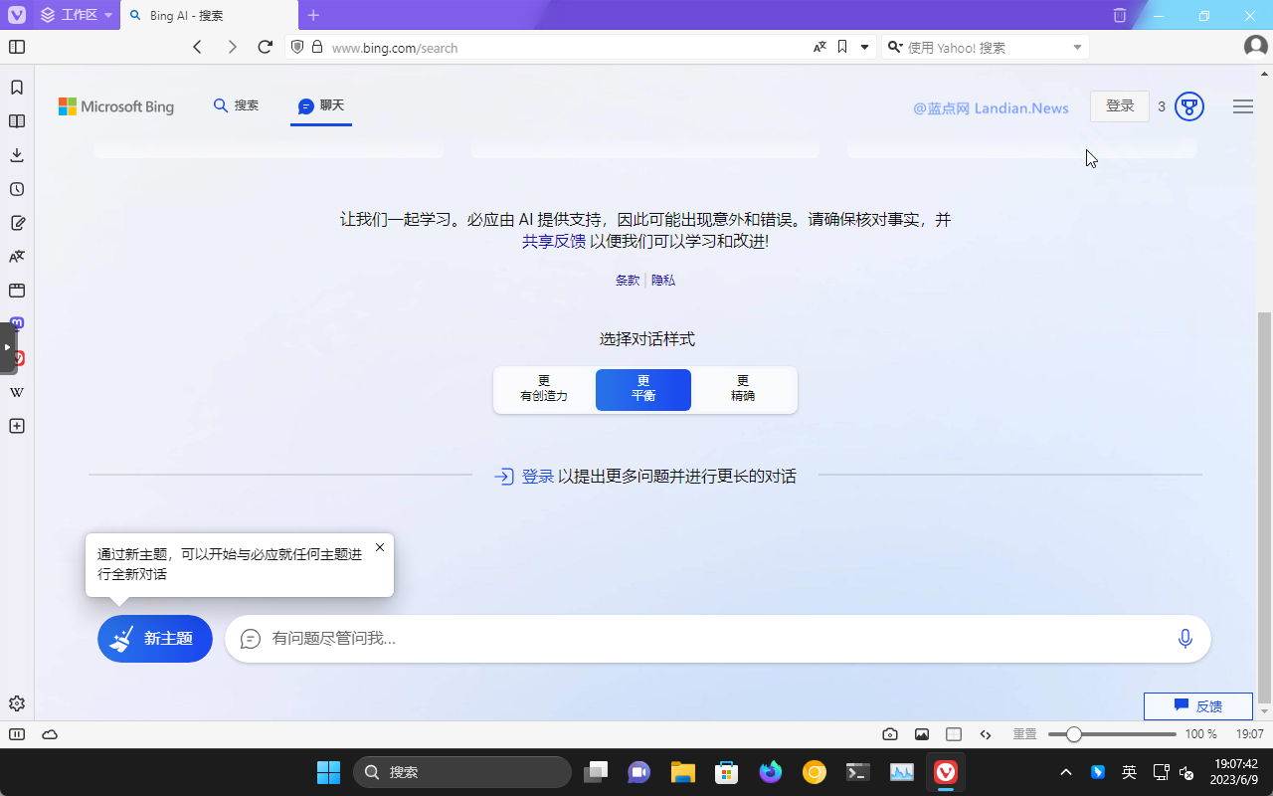
Task: Open Vivaldi settings gear
Action: click(x=17, y=703)
